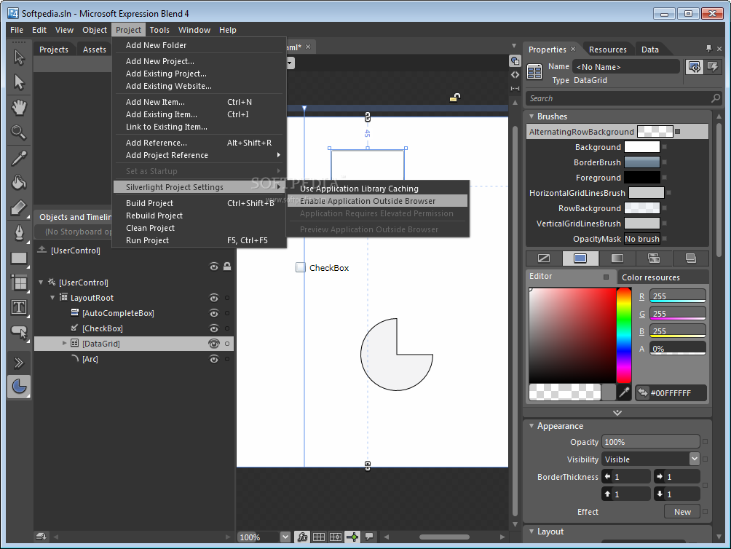Pick color with the eyedropper in Editor
This screenshot has height=549, width=731.
point(624,392)
